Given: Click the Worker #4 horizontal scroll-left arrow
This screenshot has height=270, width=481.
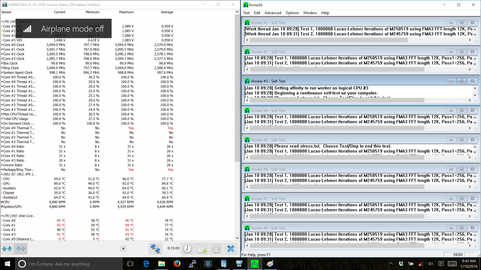Looking at the screenshot, I should 247,128.
